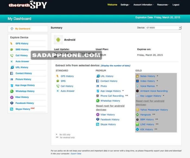
Task: Open Key Logger History link
Action: pos(151,96)
